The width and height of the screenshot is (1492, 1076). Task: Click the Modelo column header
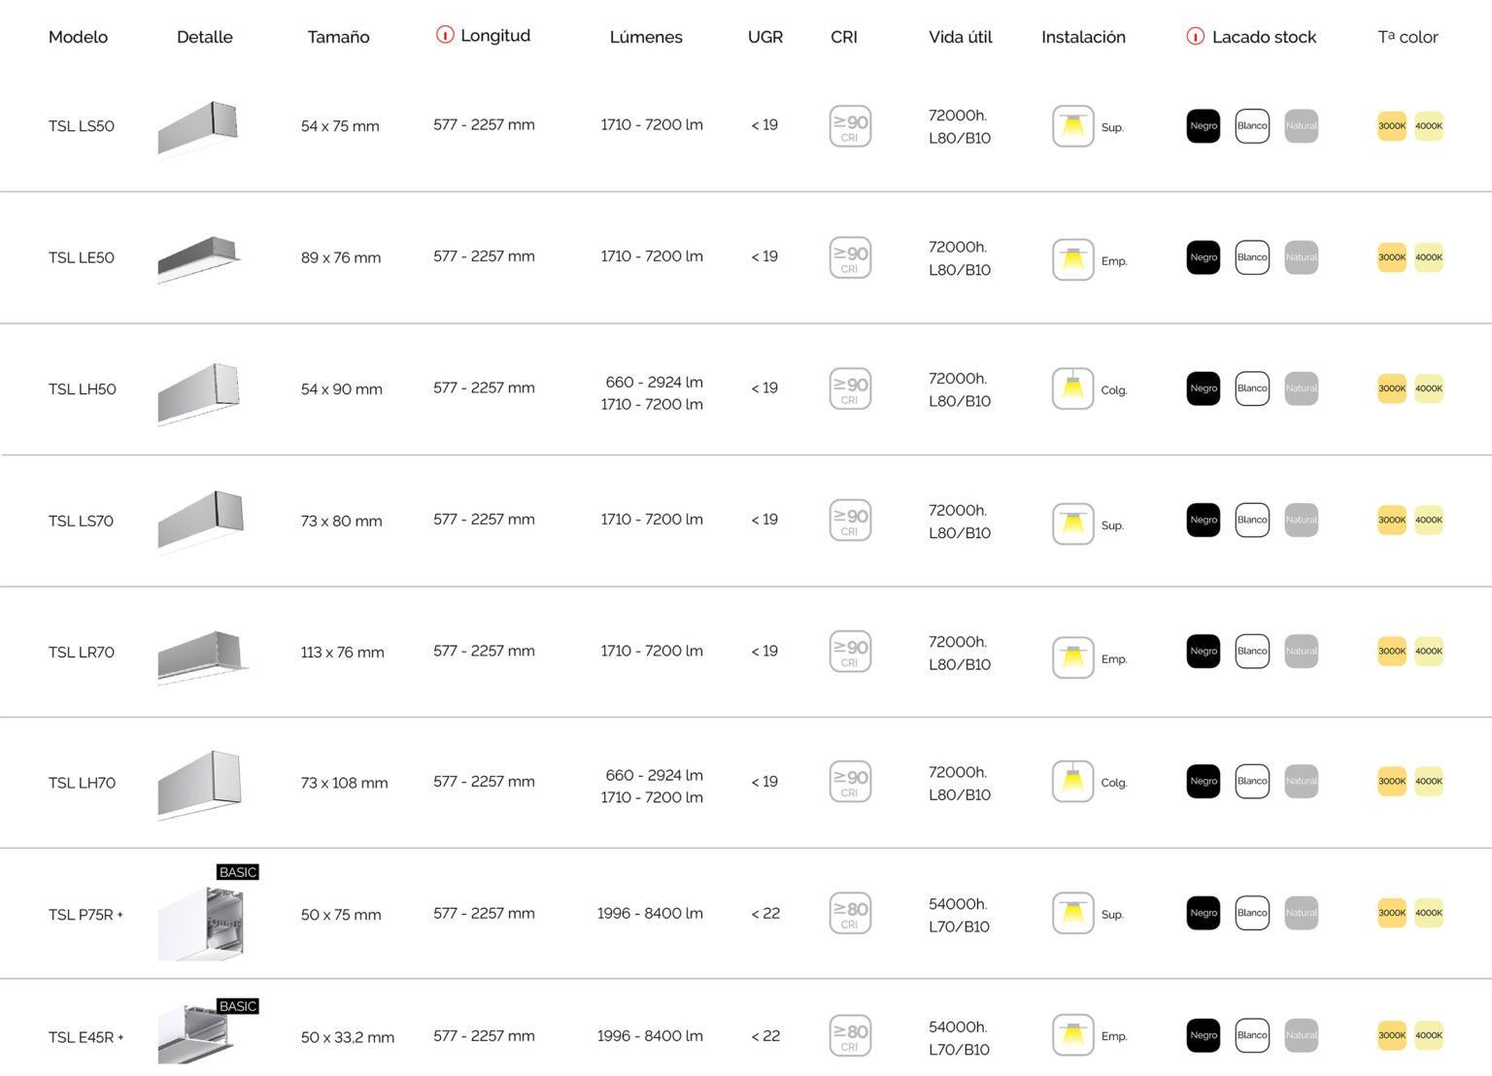point(78,37)
